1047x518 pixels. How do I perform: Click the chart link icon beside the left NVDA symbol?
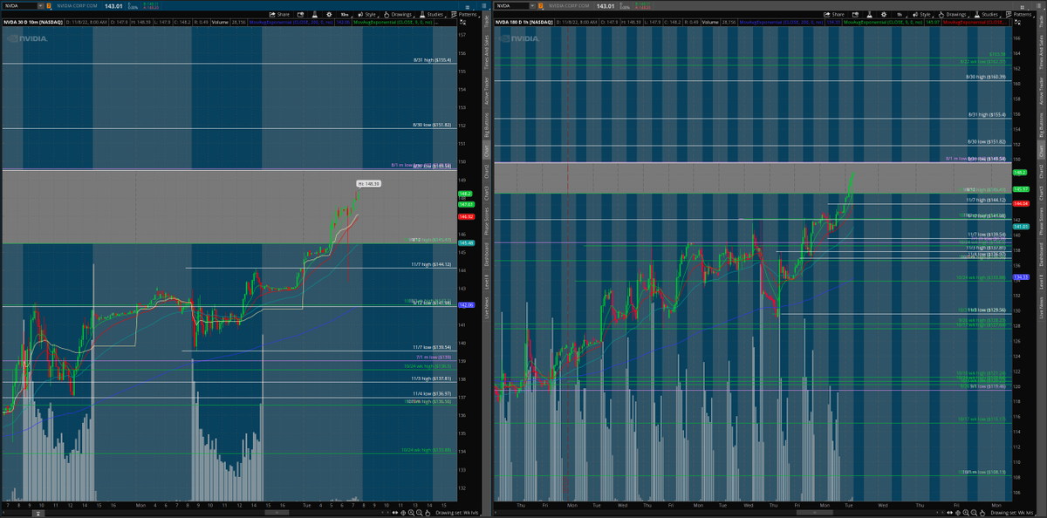point(49,6)
